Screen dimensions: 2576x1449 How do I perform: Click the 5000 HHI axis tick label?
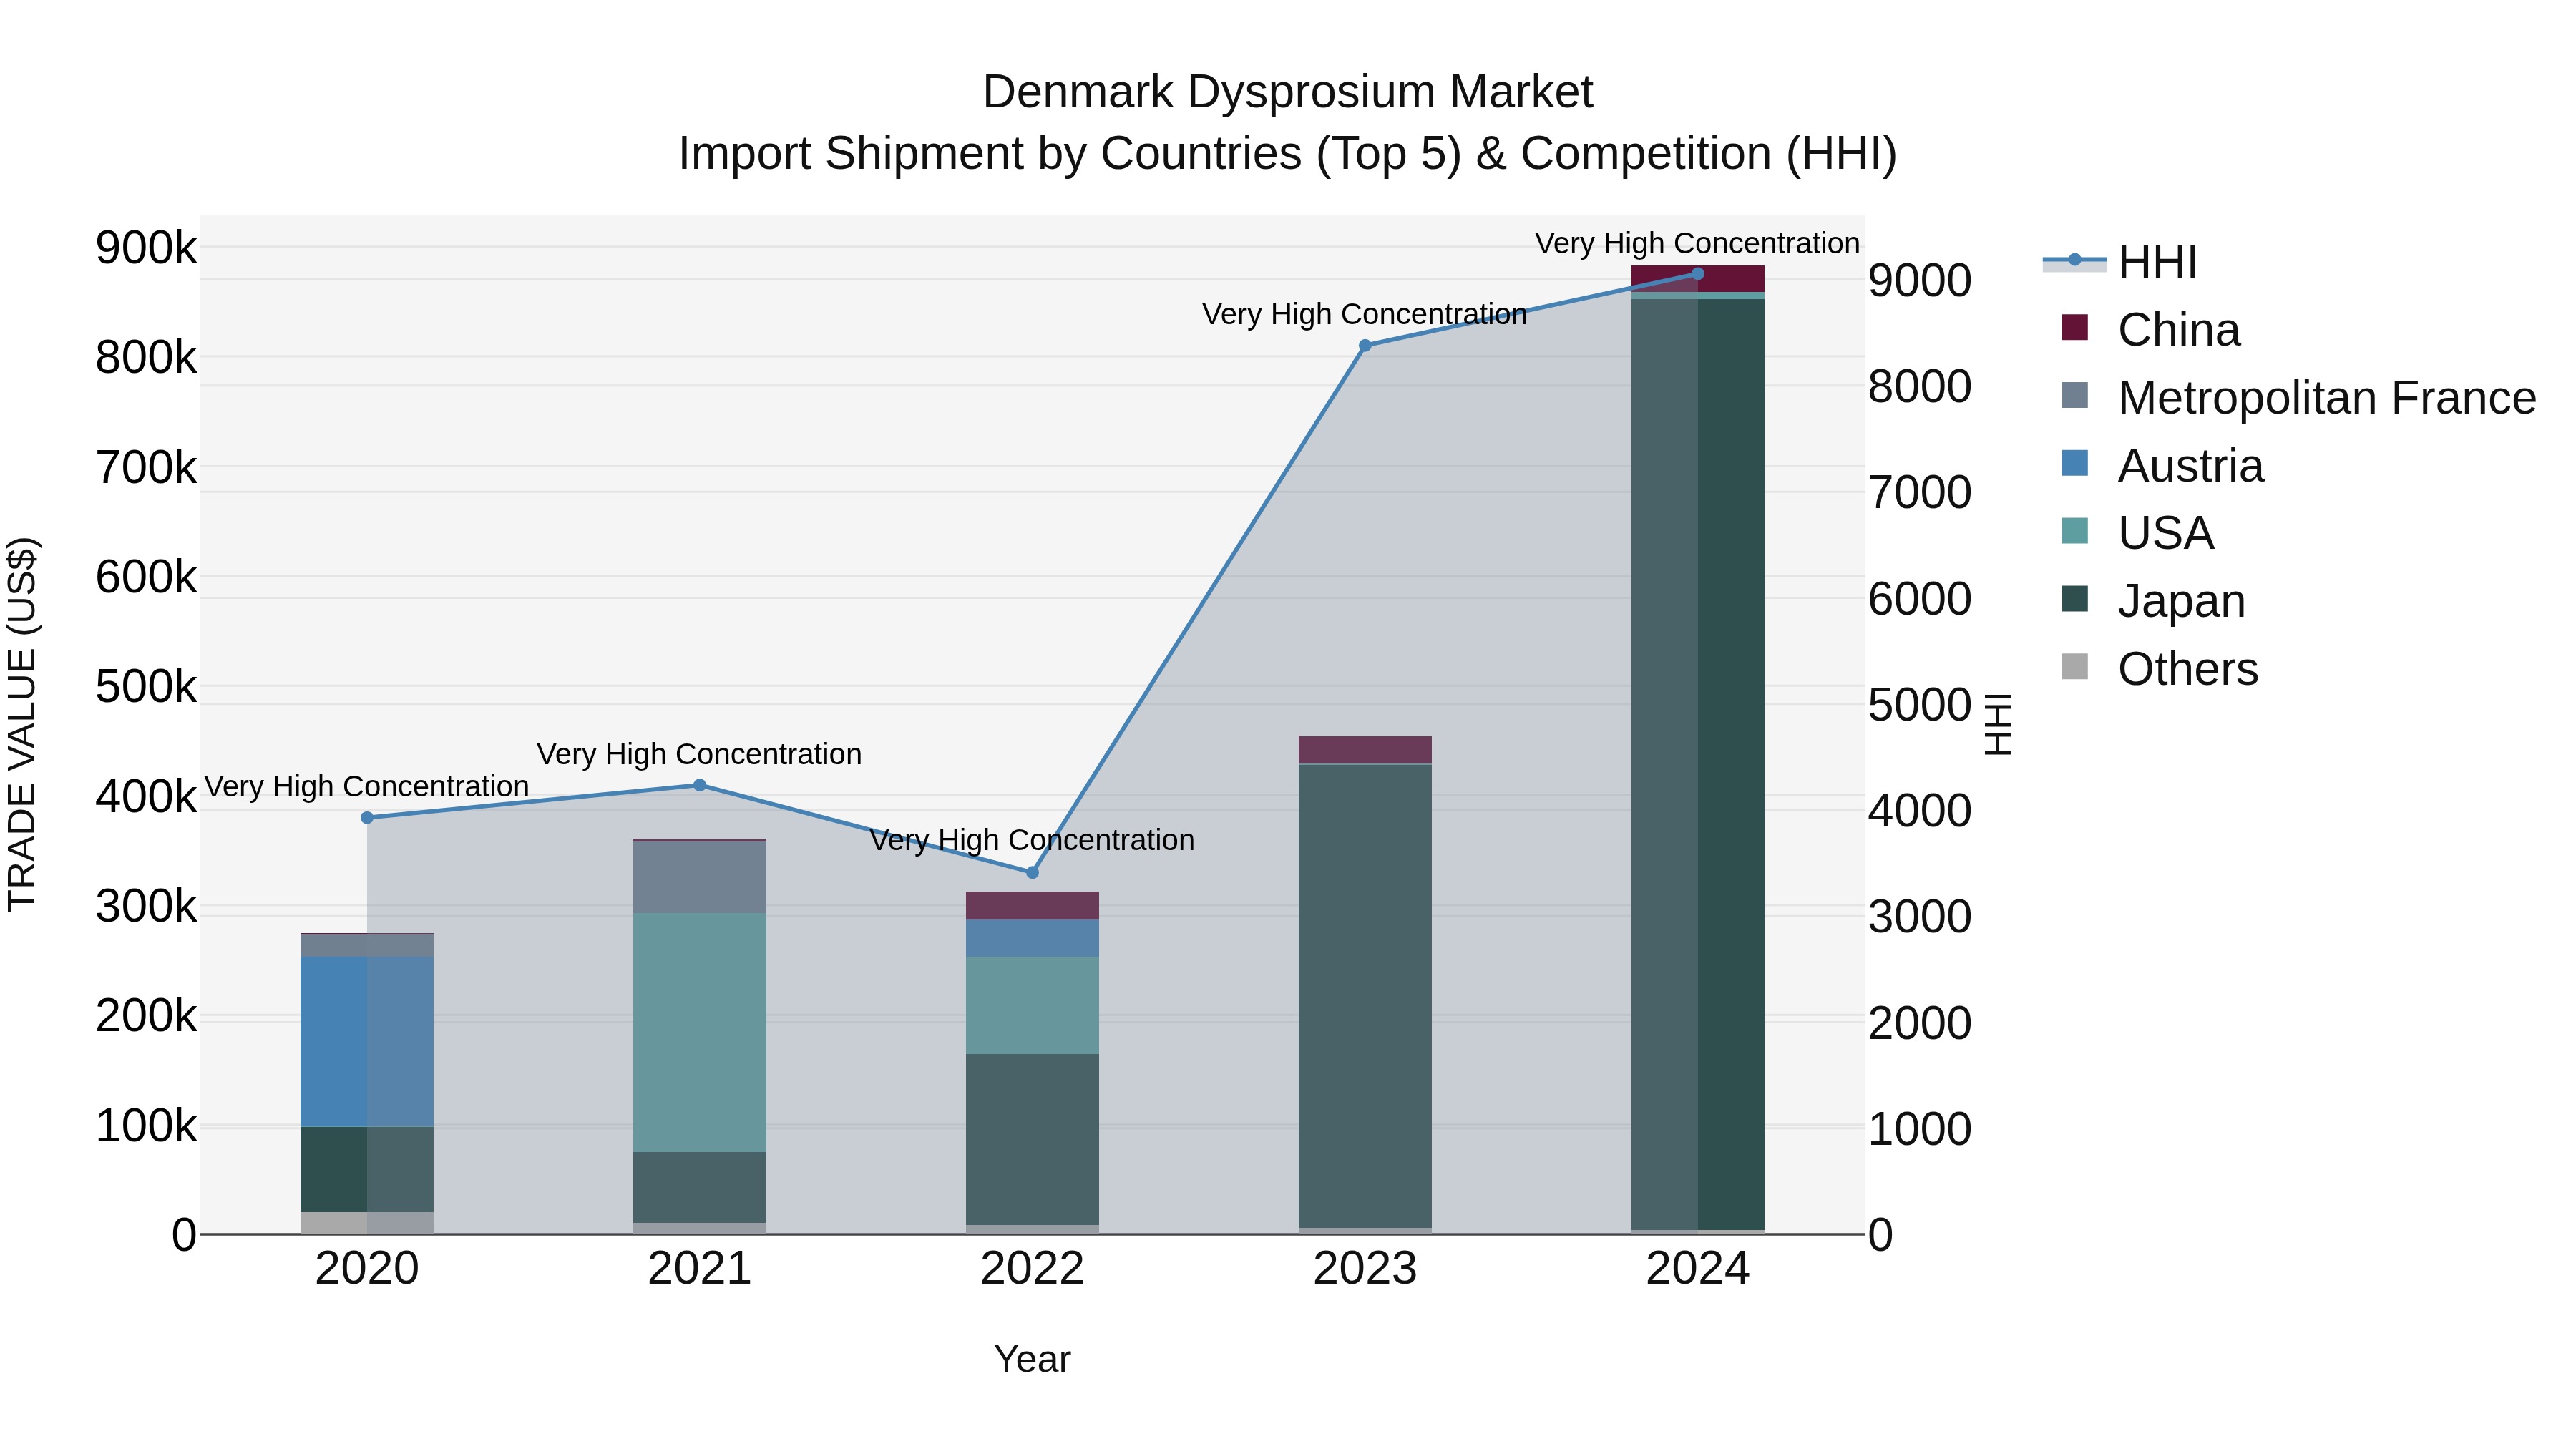[1920, 705]
